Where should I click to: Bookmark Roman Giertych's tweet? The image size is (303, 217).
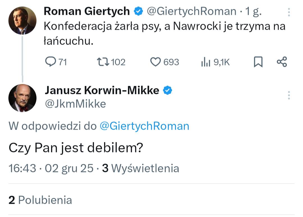click(x=258, y=62)
